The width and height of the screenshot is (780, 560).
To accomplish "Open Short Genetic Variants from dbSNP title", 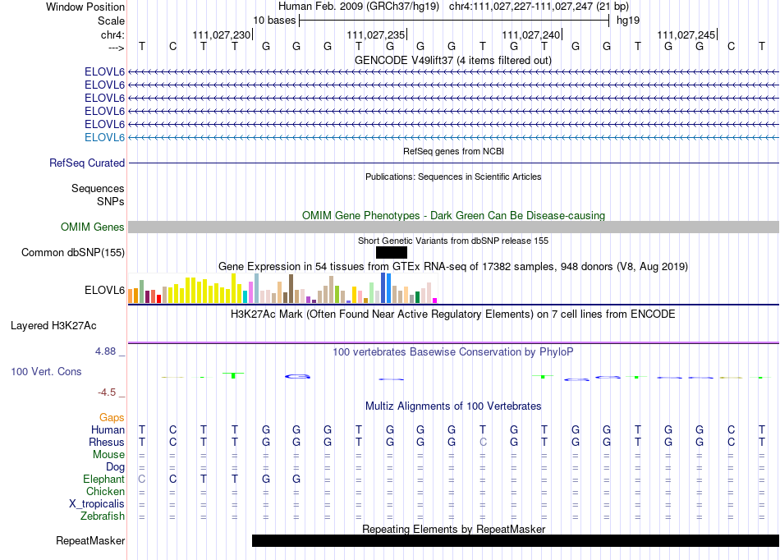I will (453, 241).
